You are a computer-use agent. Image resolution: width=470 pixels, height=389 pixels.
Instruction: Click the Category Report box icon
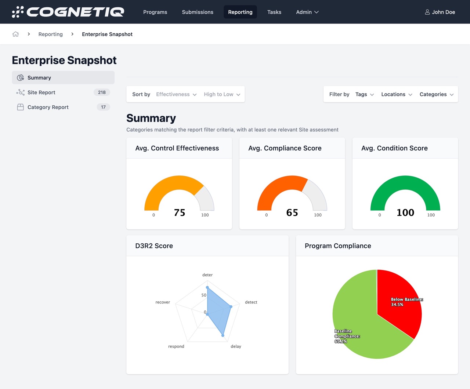pyautogui.click(x=21, y=107)
